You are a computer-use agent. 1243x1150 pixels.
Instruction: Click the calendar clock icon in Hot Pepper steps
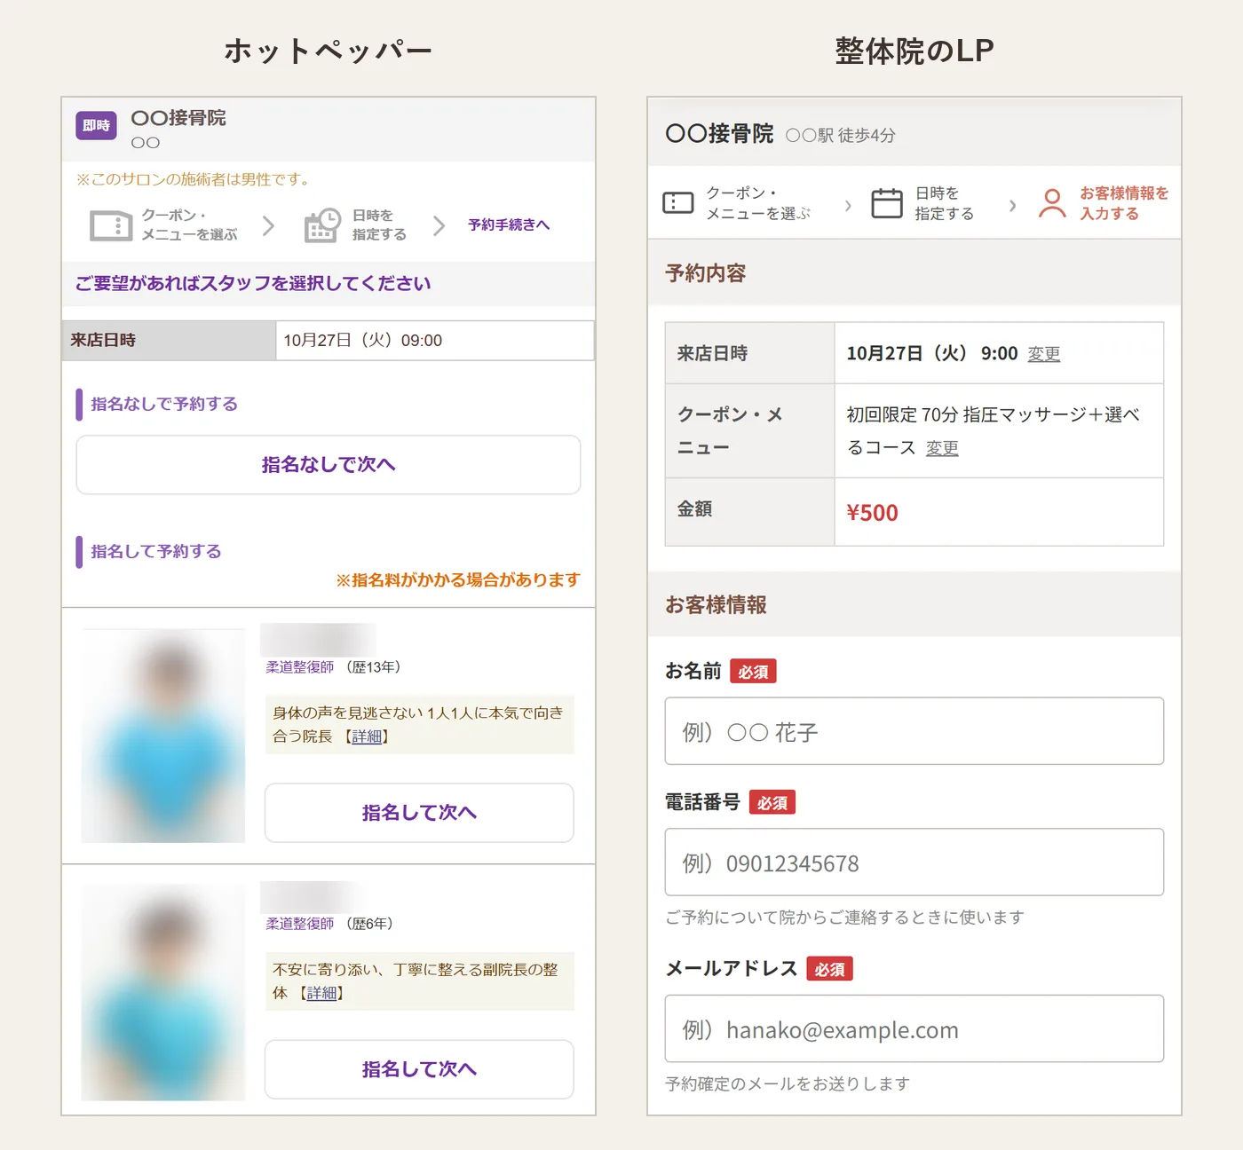click(x=322, y=225)
